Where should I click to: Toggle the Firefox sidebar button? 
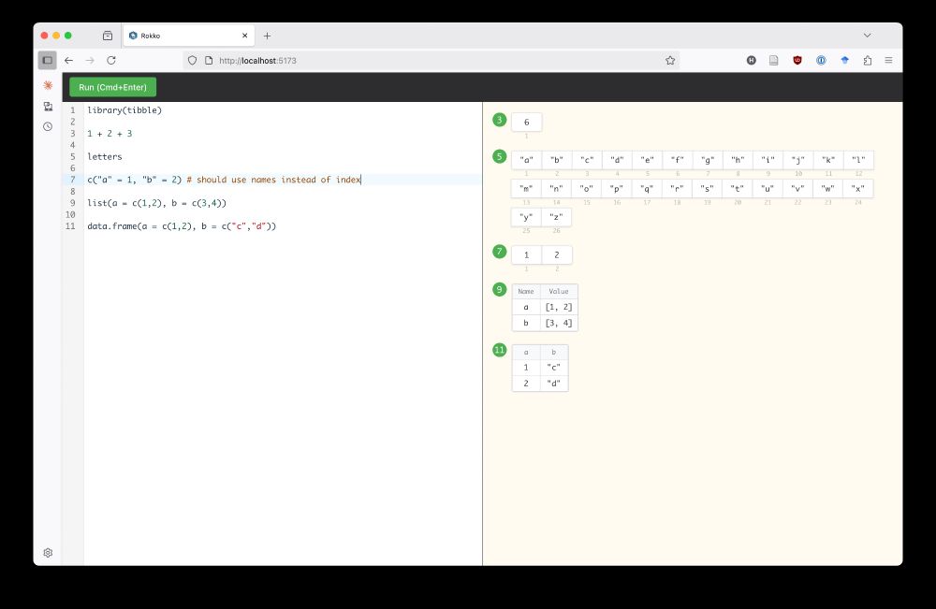tap(47, 60)
